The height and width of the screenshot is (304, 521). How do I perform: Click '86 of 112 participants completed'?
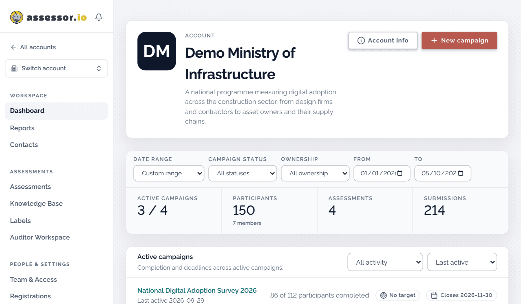[320, 295]
